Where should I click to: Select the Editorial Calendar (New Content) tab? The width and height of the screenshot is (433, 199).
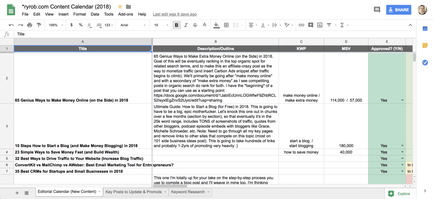click(69, 192)
